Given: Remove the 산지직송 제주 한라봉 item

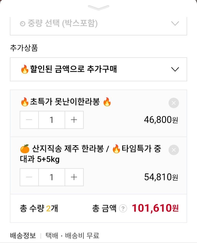Looking at the screenshot, I should point(174,150).
